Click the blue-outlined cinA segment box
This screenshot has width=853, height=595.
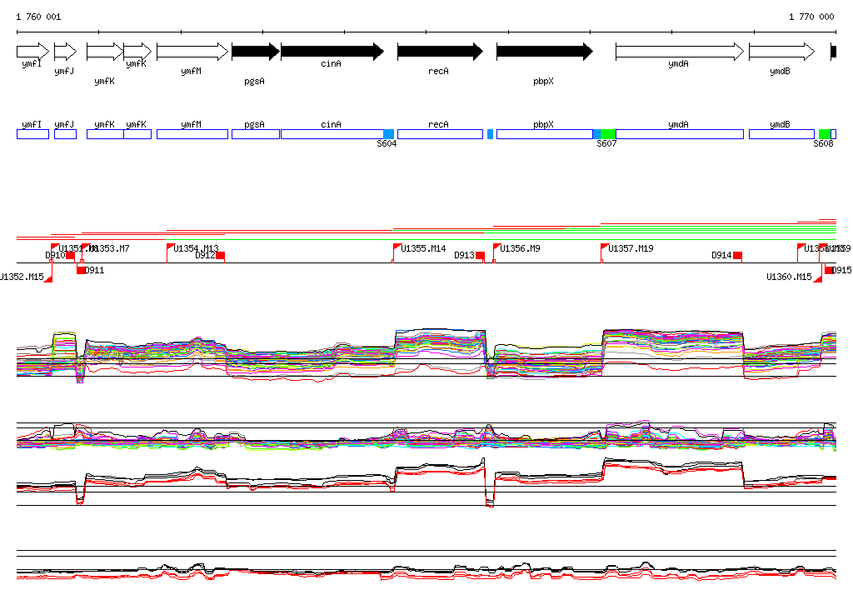(x=332, y=134)
